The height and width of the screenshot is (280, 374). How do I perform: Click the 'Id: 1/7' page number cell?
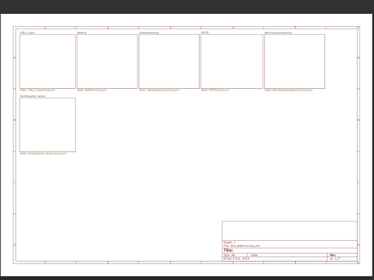click(335, 258)
